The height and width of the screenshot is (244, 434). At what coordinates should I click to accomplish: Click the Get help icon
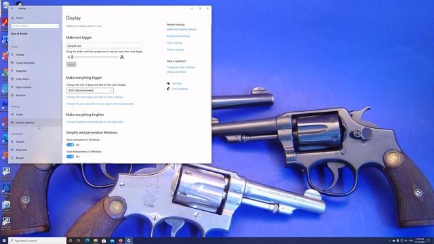[x=168, y=83]
